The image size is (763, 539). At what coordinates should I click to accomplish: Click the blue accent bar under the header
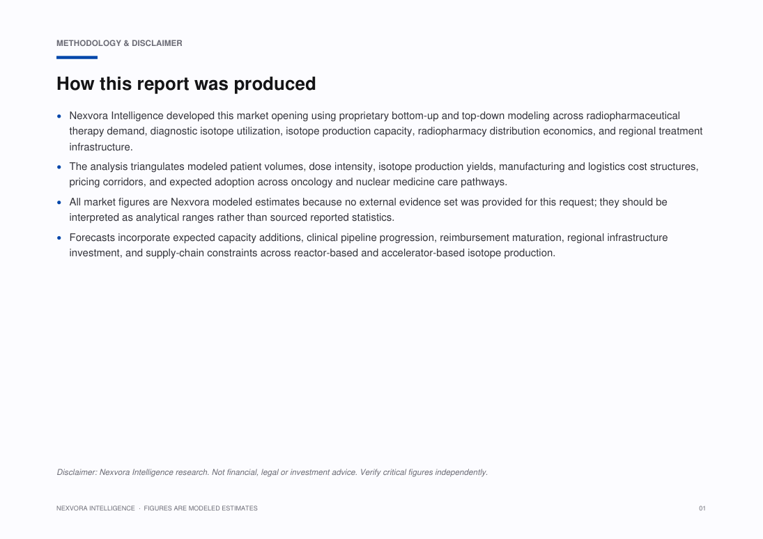tap(77, 57)
